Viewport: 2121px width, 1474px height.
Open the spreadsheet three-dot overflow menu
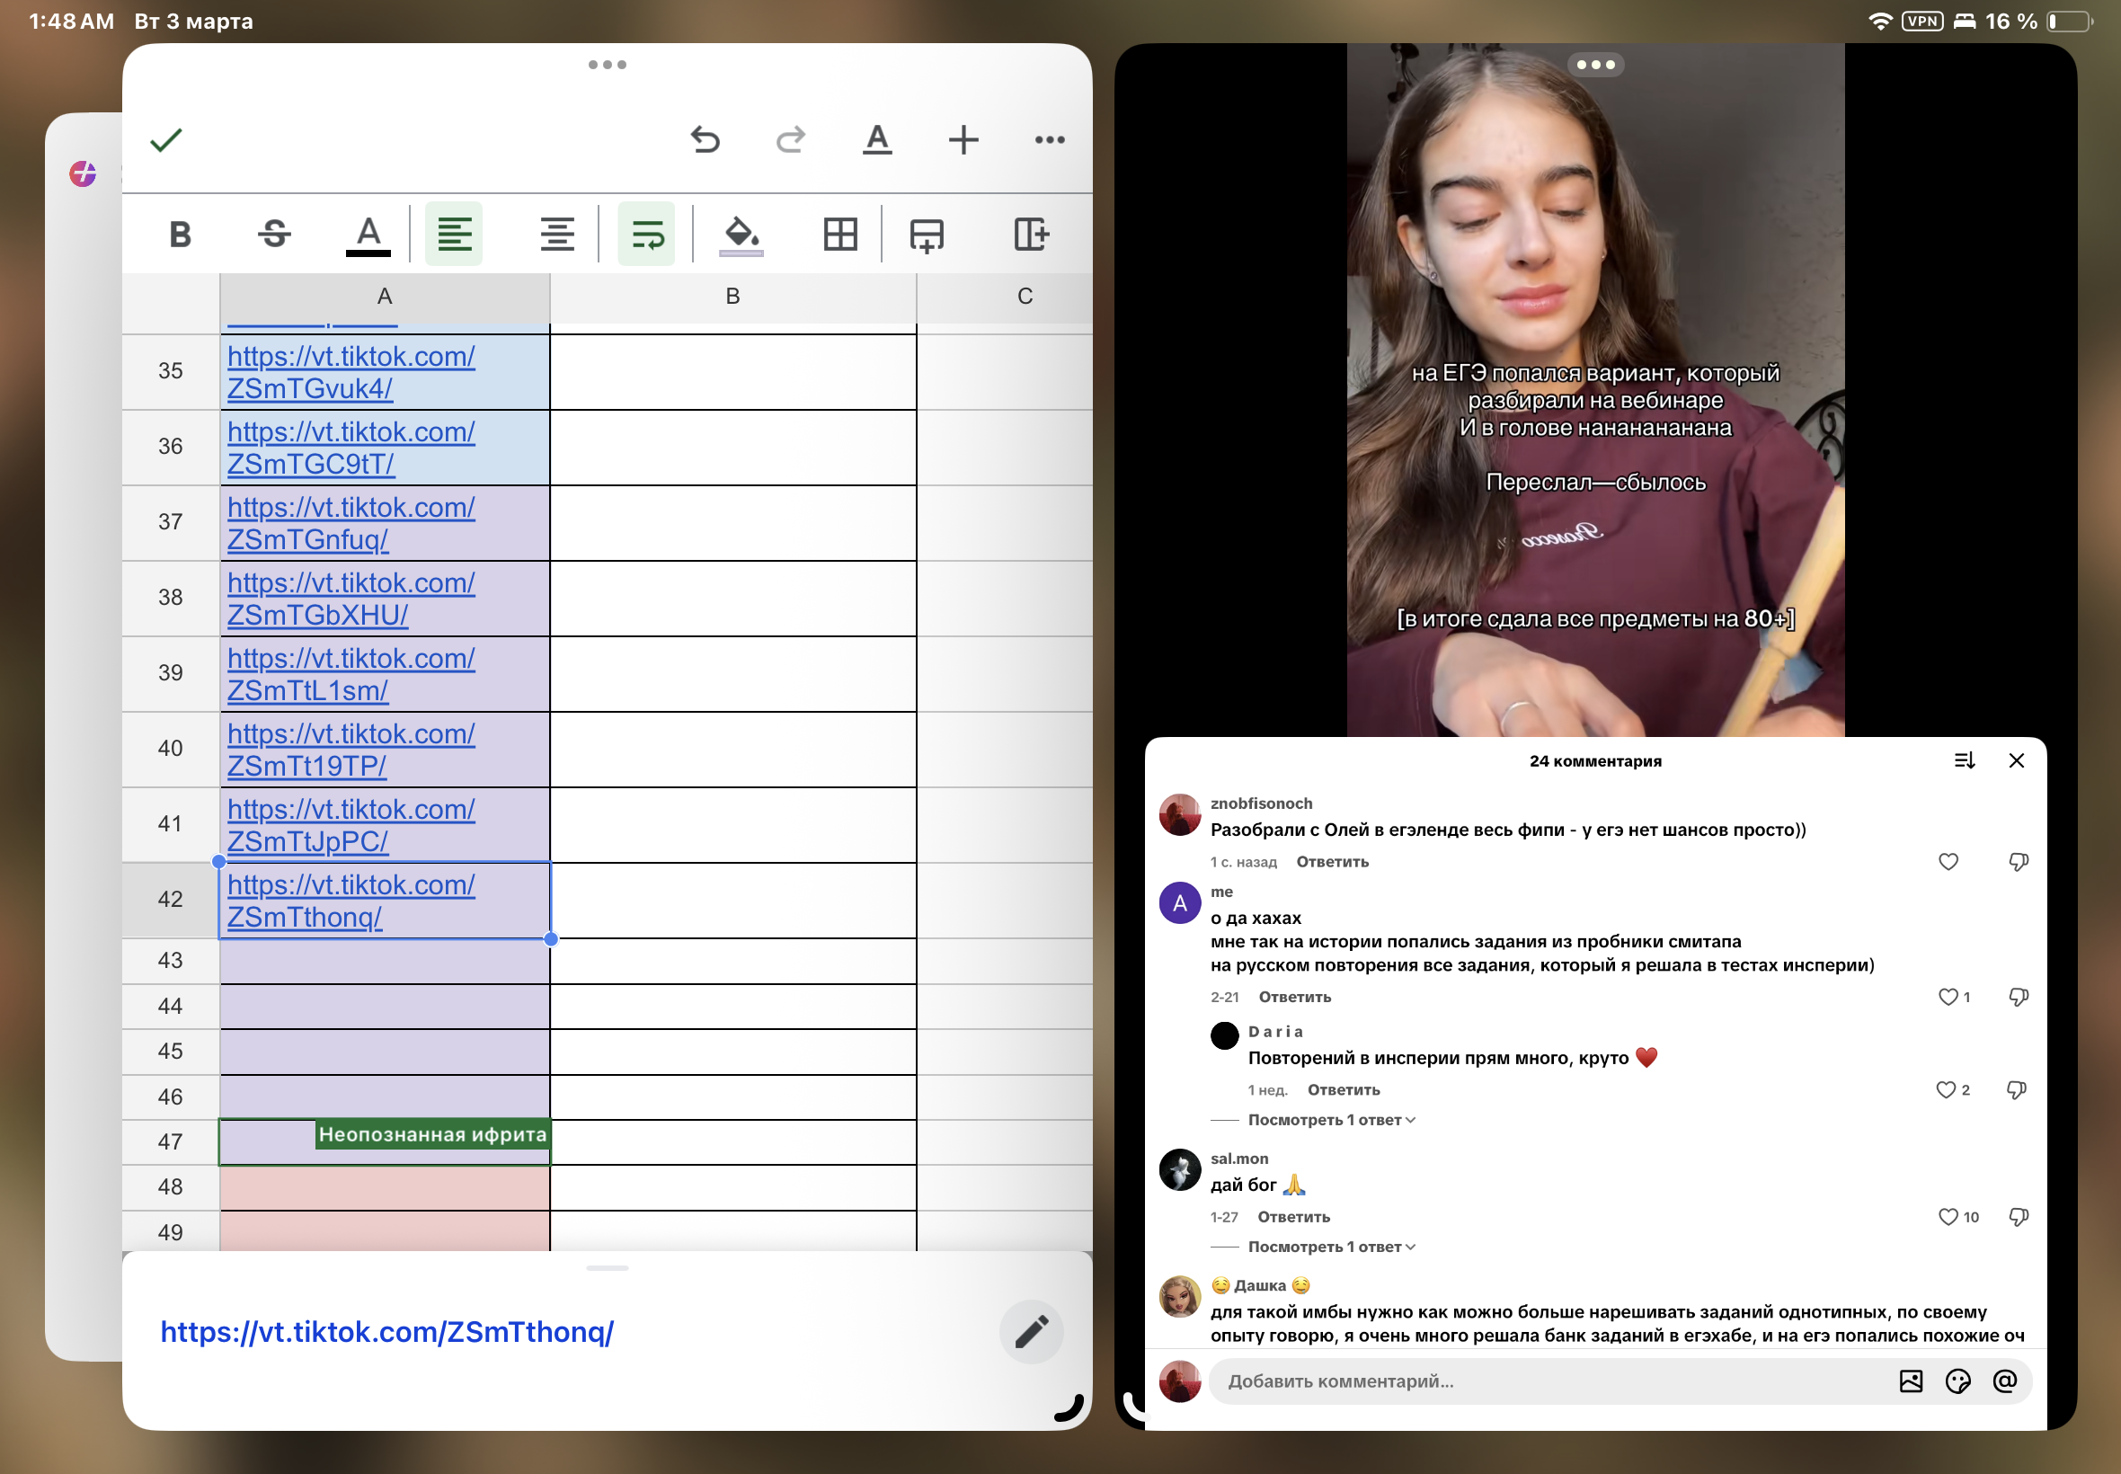point(1050,140)
